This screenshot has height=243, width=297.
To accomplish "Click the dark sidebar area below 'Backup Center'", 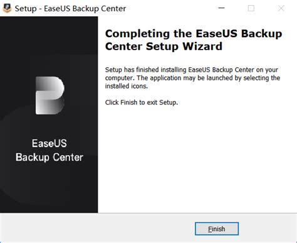I will [x=49, y=188].
